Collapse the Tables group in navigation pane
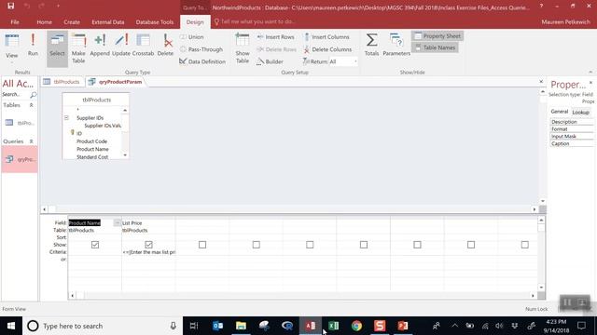The height and width of the screenshot is (335, 597). coord(31,105)
